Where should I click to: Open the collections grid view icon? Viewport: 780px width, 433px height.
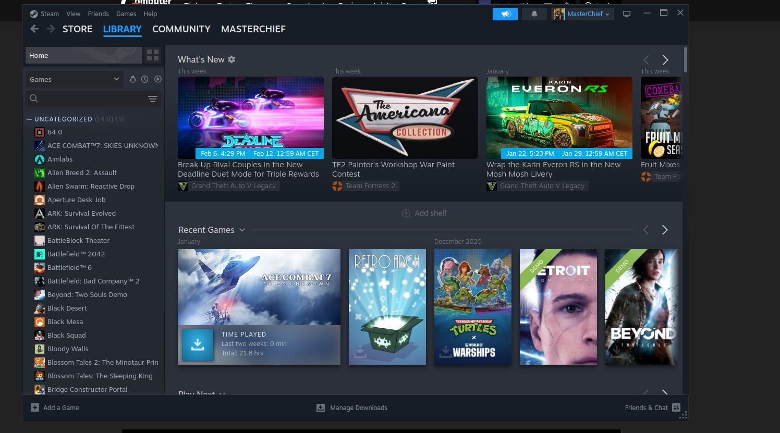(x=153, y=55)
